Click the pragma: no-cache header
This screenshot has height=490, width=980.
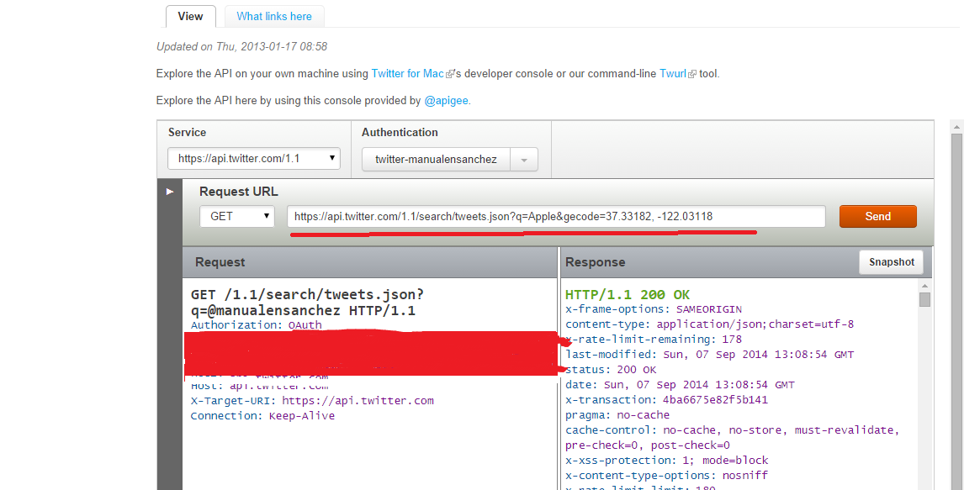pyautogui.click(x=617, y=415)
